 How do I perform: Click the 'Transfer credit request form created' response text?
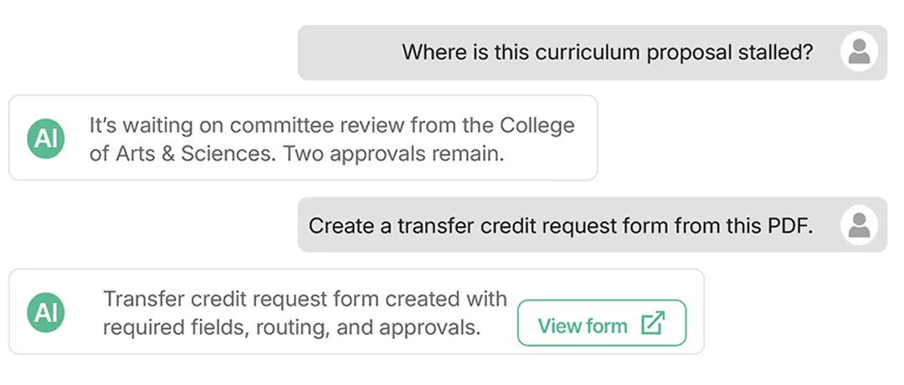tap(305, 313)
